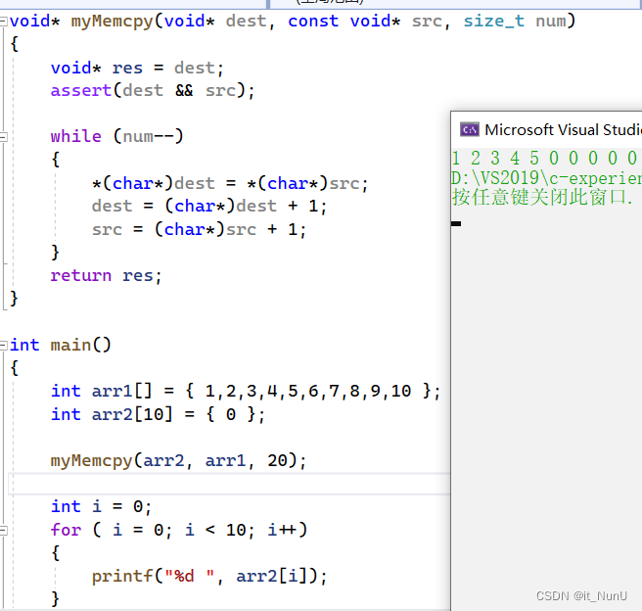Click the 'dest = (char*)dest + 1;' line
The width and height of the screenshot is (642, 611).
209,206
